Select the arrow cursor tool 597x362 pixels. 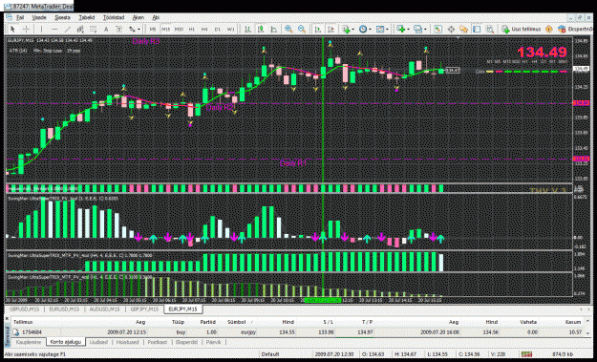click(12, 29)
